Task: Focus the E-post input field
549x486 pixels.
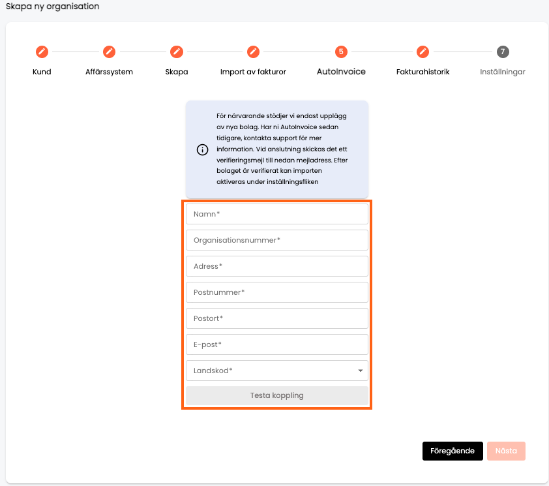Action: point(277,345)
